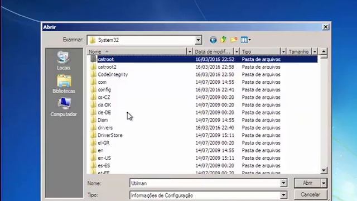The height and width of the screenshot is (201, 357).
Task: Click the Cancelar button
Action: (311, 195)
